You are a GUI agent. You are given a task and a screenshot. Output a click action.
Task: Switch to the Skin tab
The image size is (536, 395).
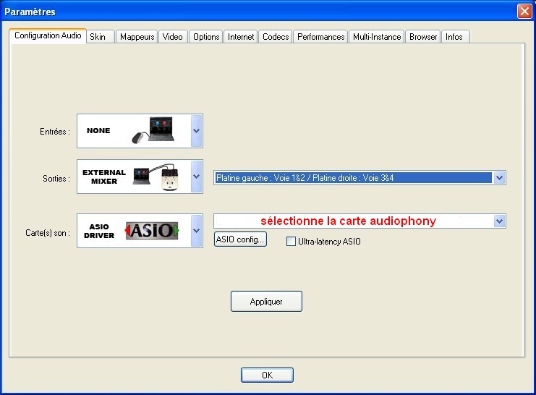[98, 37]
